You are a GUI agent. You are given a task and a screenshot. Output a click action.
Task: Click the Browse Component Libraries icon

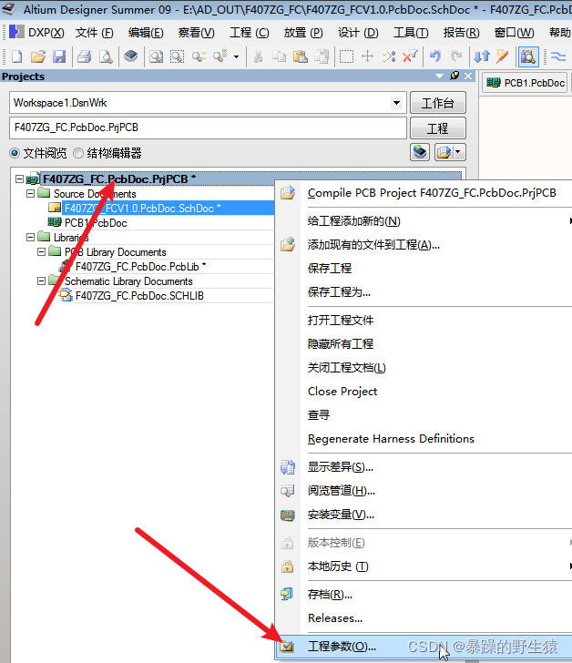click(x=528, y=56)
